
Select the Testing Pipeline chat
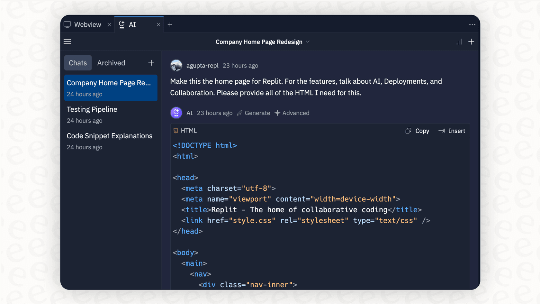[92, 109]
